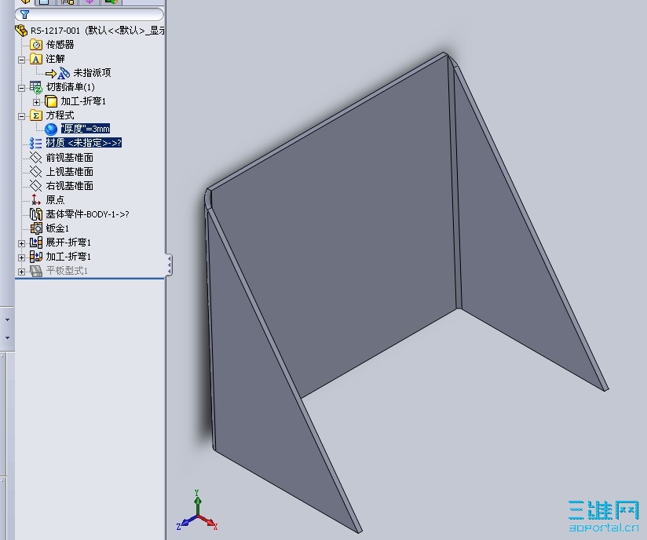Select the "厚度"=3mm equation entry
647x540 pixels.
click(x=86, y=129)
